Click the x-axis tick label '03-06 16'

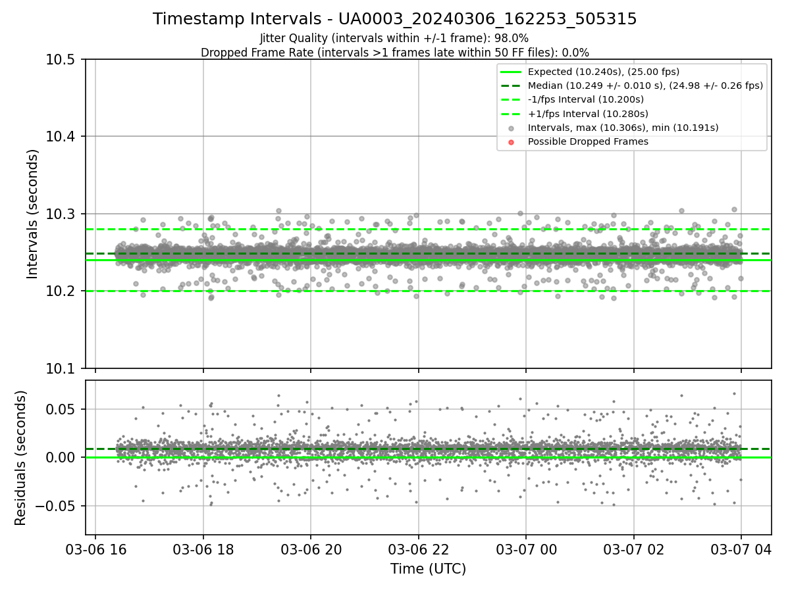pyautogui.click(x=95, y=549)
